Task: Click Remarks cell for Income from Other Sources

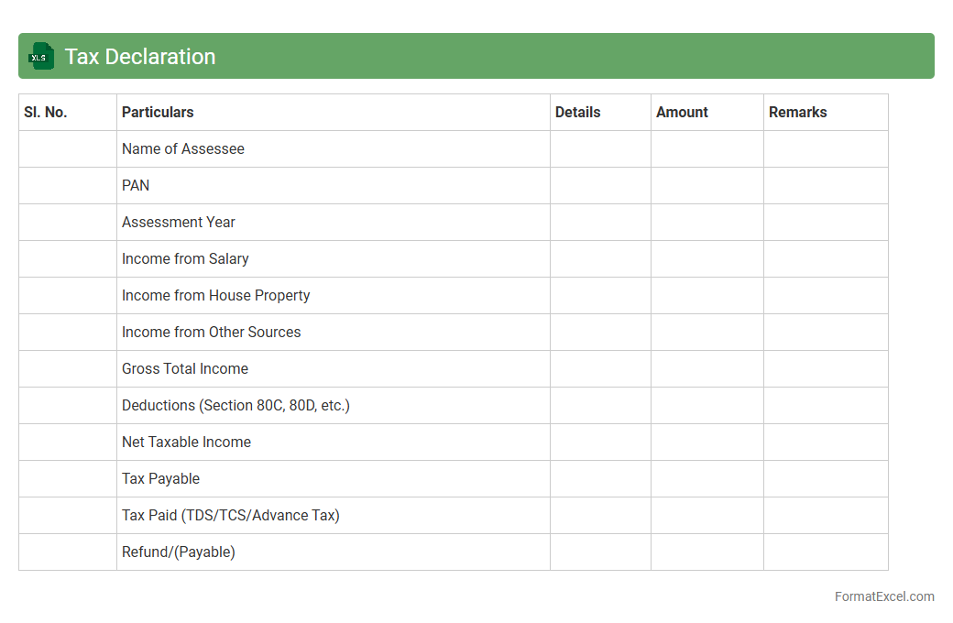Action: tap(825, 333)
